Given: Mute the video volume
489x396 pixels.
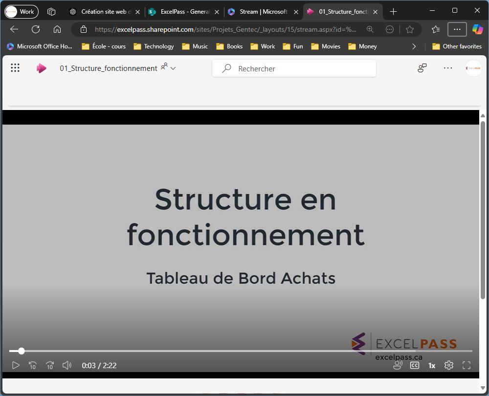Looking at the screenshot, I should click(x=67, y=365).
